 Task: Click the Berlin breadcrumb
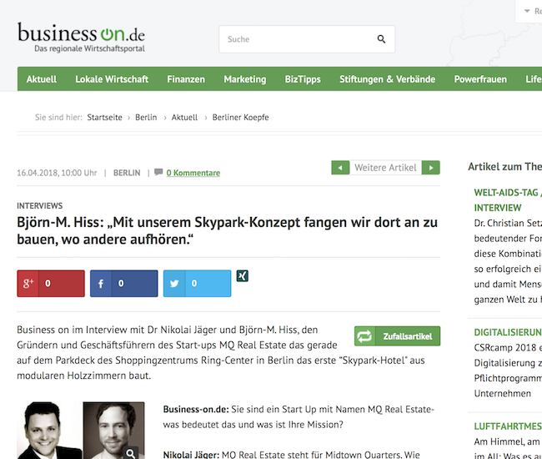[x=146, y=118]
